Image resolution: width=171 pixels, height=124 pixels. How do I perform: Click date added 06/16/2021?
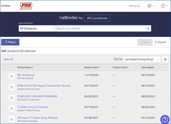[148, 75]
